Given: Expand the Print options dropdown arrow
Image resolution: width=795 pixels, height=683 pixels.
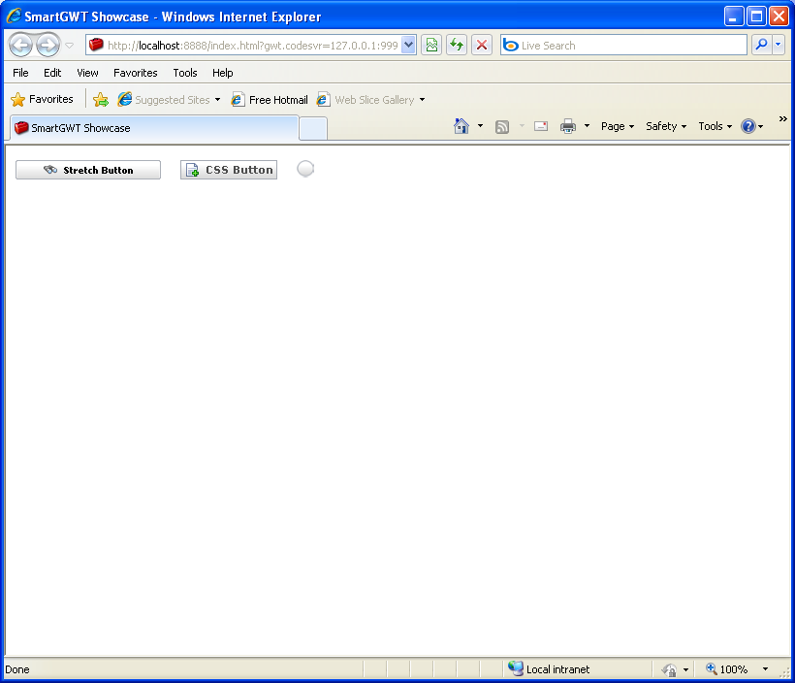Looking at the screenshot, I should pyautogui.click(x=588, y=126).
